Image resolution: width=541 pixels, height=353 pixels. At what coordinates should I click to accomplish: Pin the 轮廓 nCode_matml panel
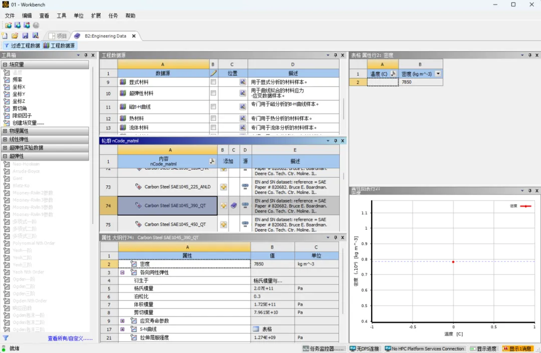[335, 141]
